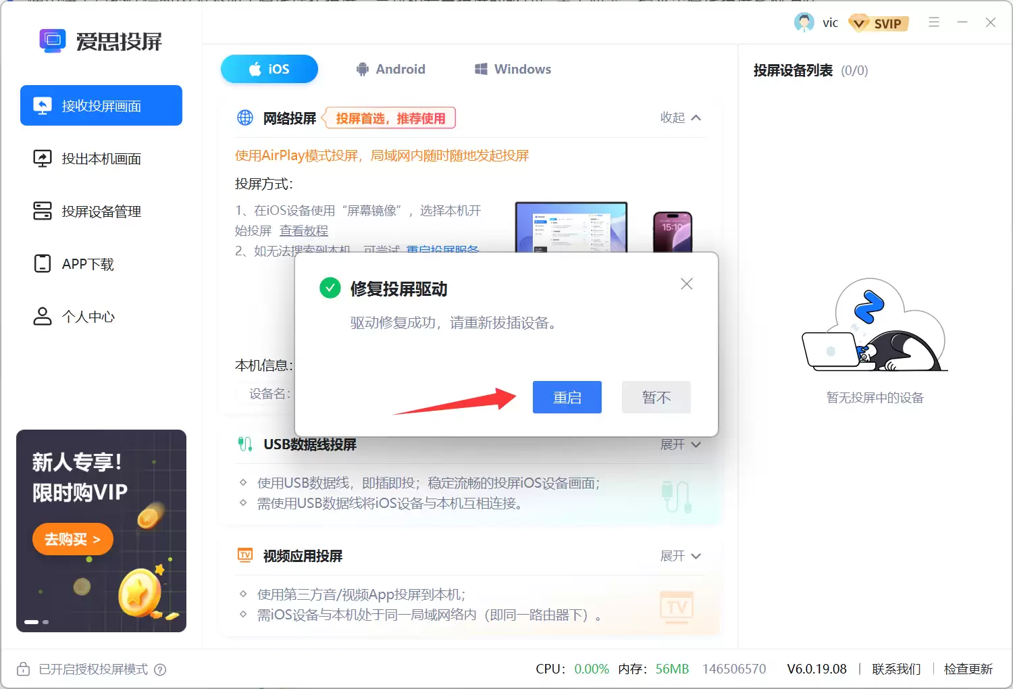Open the vic user avatar

click(x=804, y=22)
